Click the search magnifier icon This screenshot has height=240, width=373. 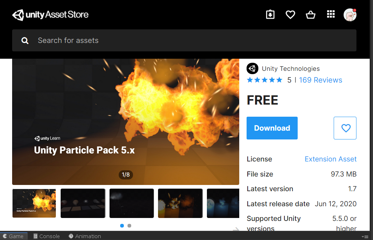[25, 41]
